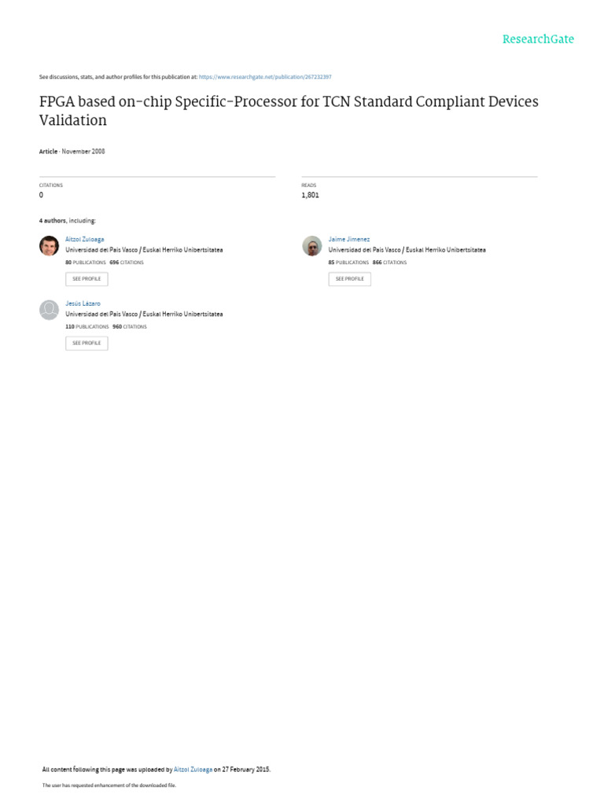Select the university affiliation under Jesús Lázaro
Image resolution: width=604 pixels, height=805 pixels.
click(x=144, y=314)
